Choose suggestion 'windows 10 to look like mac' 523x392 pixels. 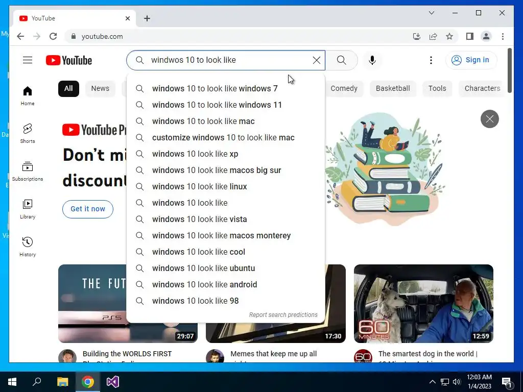tap(226, 121)
